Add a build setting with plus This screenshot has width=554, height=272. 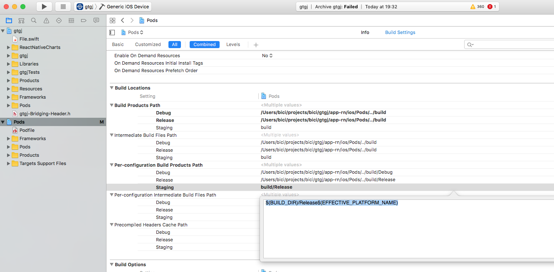[x=256, y=45]
